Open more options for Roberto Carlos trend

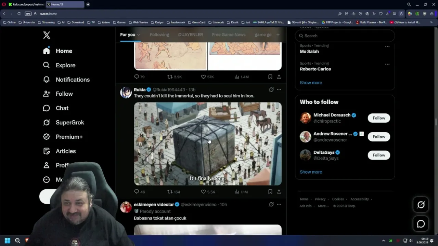(387, 64)
